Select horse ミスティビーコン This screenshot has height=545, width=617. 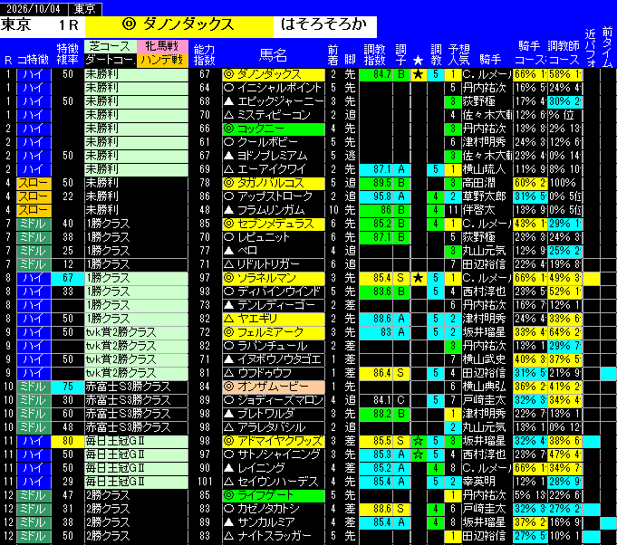coord(274,115)
